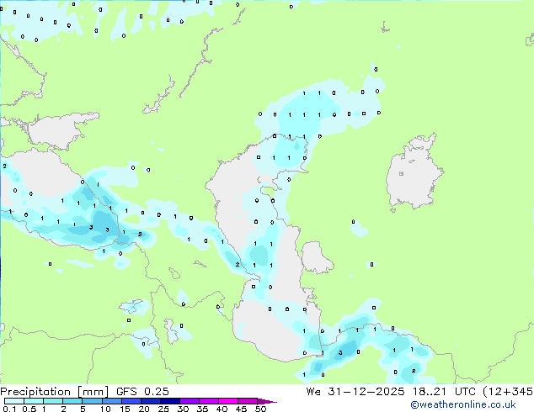
Task: Click the "10" legend scale label
Action: 105,409
